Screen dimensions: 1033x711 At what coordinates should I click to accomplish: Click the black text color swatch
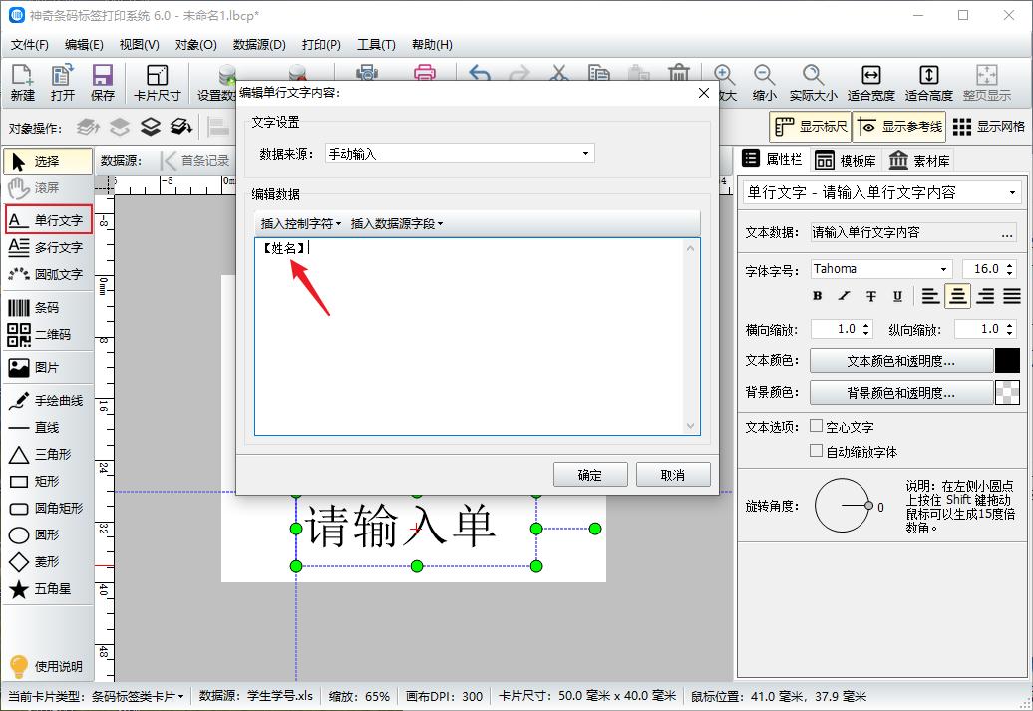1008,360
